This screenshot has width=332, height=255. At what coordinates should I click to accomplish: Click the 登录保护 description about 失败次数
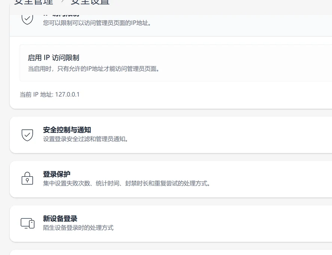click(x=127, y=183)
